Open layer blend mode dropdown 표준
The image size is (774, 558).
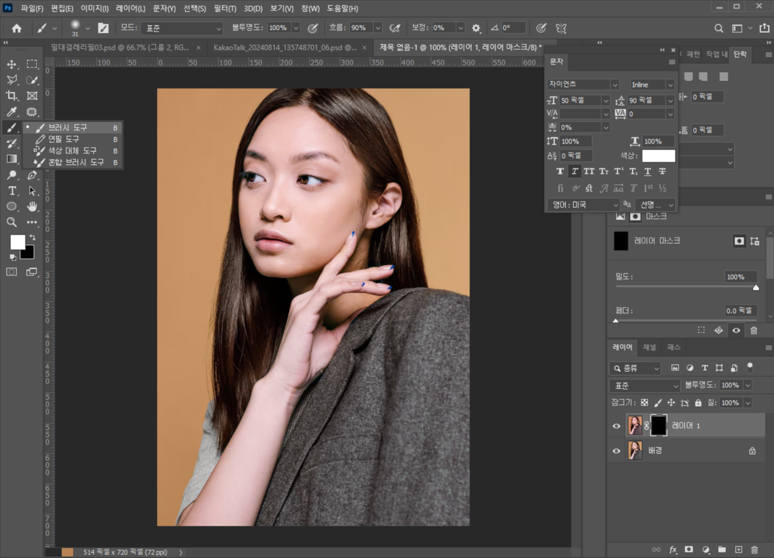pos(644,386)
